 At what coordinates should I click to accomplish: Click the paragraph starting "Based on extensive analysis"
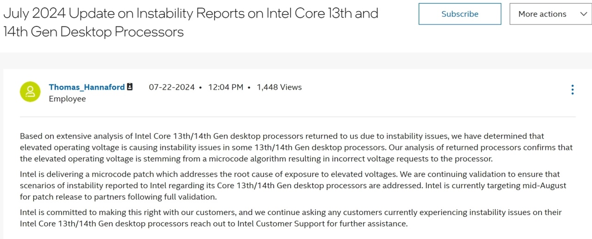point(296,148)
